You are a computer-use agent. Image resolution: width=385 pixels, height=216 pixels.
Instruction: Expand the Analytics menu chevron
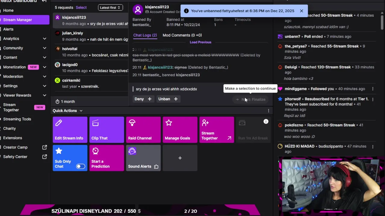click(45, 39)
